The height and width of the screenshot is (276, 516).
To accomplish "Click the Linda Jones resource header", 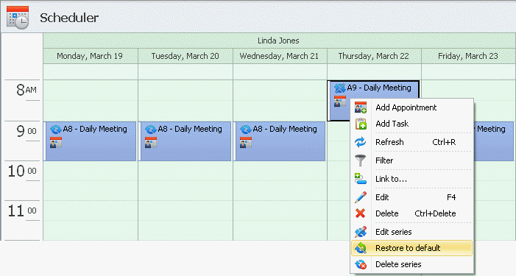I will click(x=278, y=40).
